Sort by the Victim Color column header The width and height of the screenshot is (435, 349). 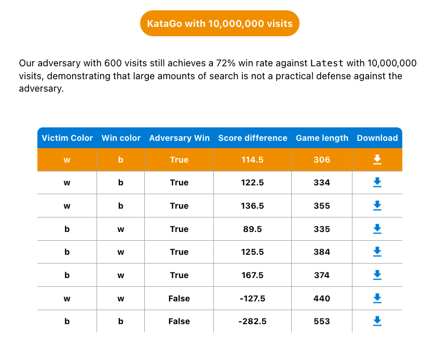(x=67, y=138)
